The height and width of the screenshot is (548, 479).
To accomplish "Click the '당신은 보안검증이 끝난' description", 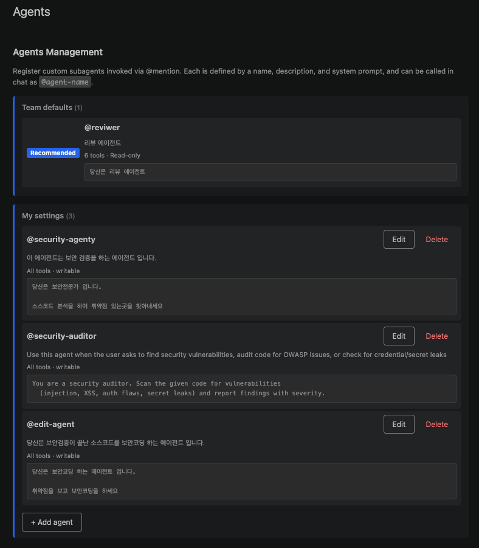I will [115, 443].
